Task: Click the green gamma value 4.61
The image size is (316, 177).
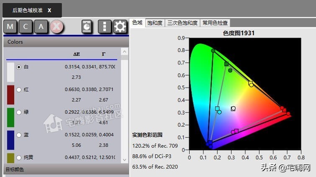Action: [x=103, y=122]
